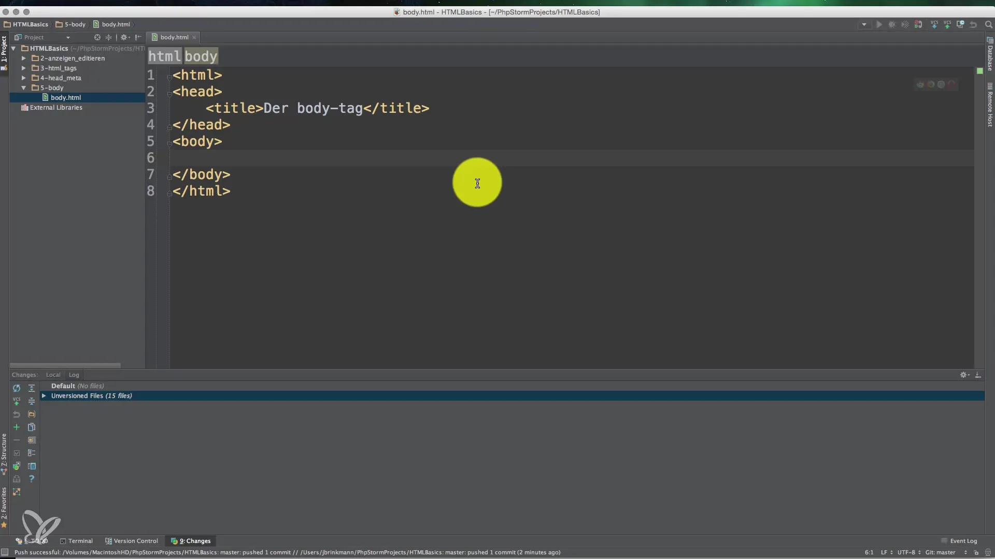The width and height of the screenshot is (995, 559).
Task: Expand the Unversioned Files node
Action: click(x=44, y=396)
